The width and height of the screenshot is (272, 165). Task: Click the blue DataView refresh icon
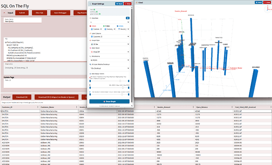(127, 18)
